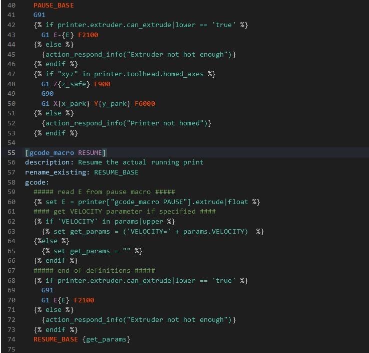Click 'G1 E{E} F2100' on line 70

coord(68,300)
